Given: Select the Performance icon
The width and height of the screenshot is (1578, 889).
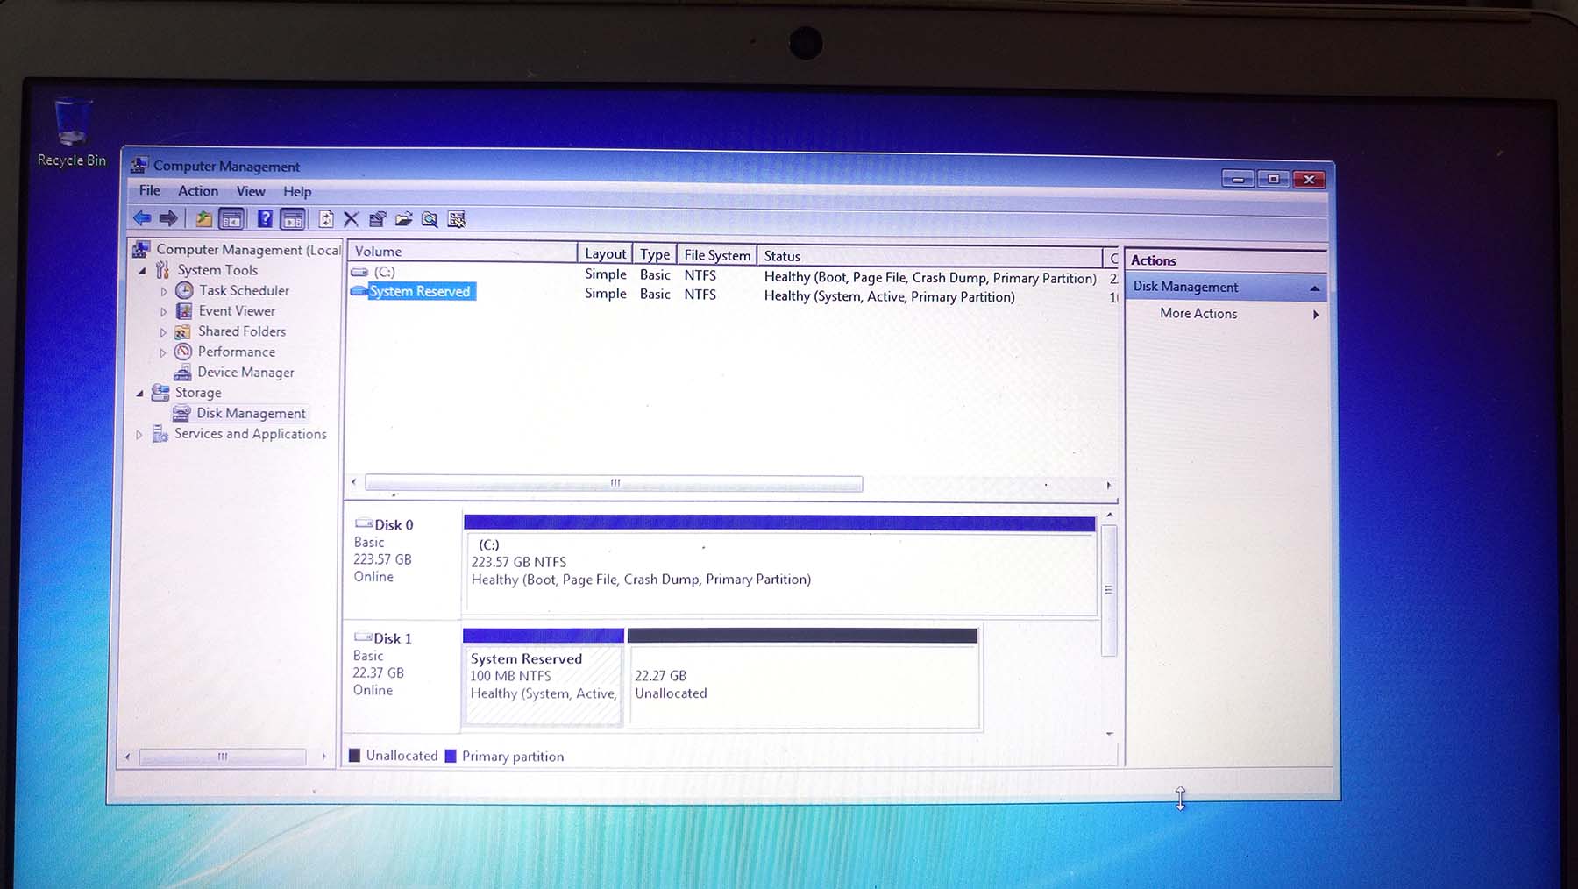Looking at the screenshot, I should click(x=182, y=352).
